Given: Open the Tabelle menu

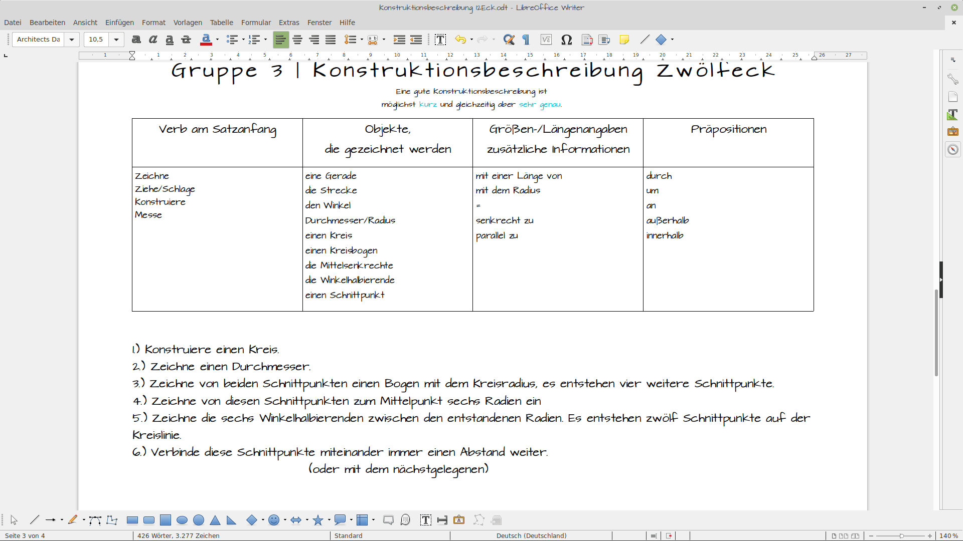Looking at the screenshot, I should 222,23.
